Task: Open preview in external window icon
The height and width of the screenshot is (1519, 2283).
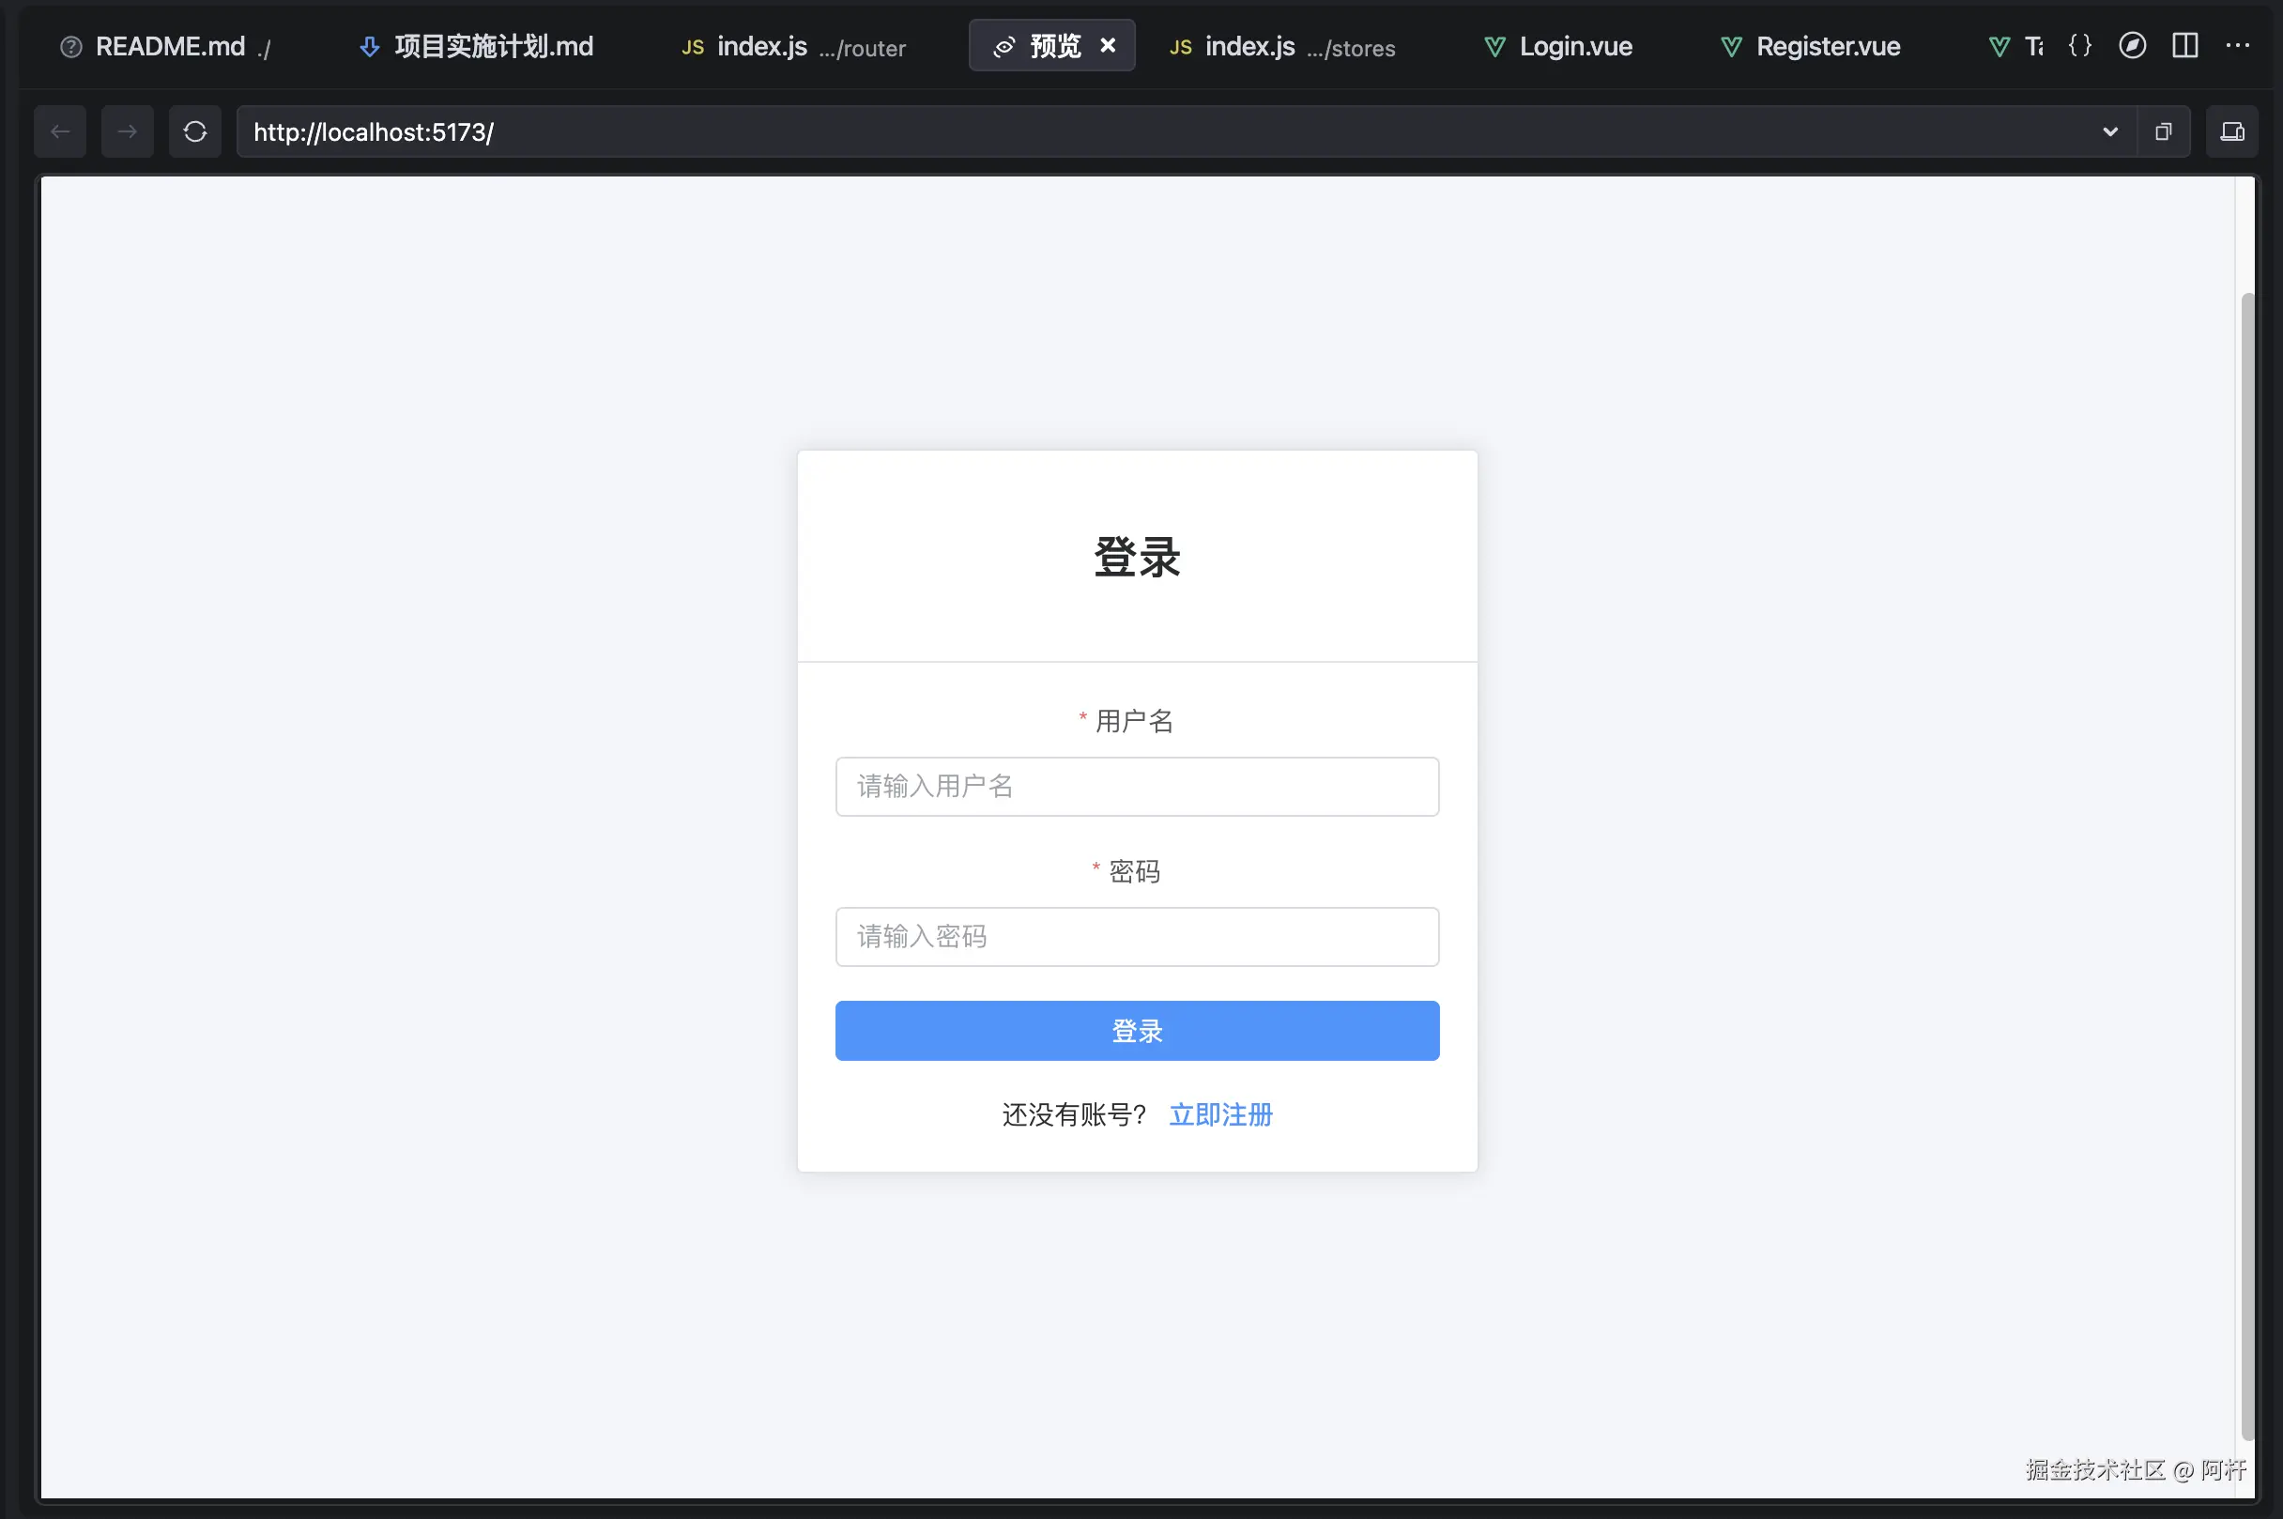Action: (x=2163, y=131)
